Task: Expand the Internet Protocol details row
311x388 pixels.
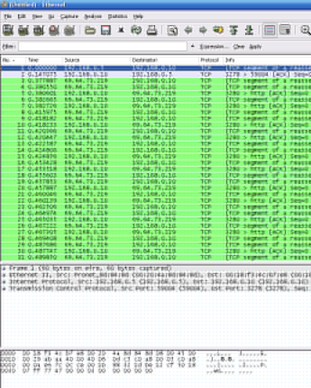Action: 4,282
